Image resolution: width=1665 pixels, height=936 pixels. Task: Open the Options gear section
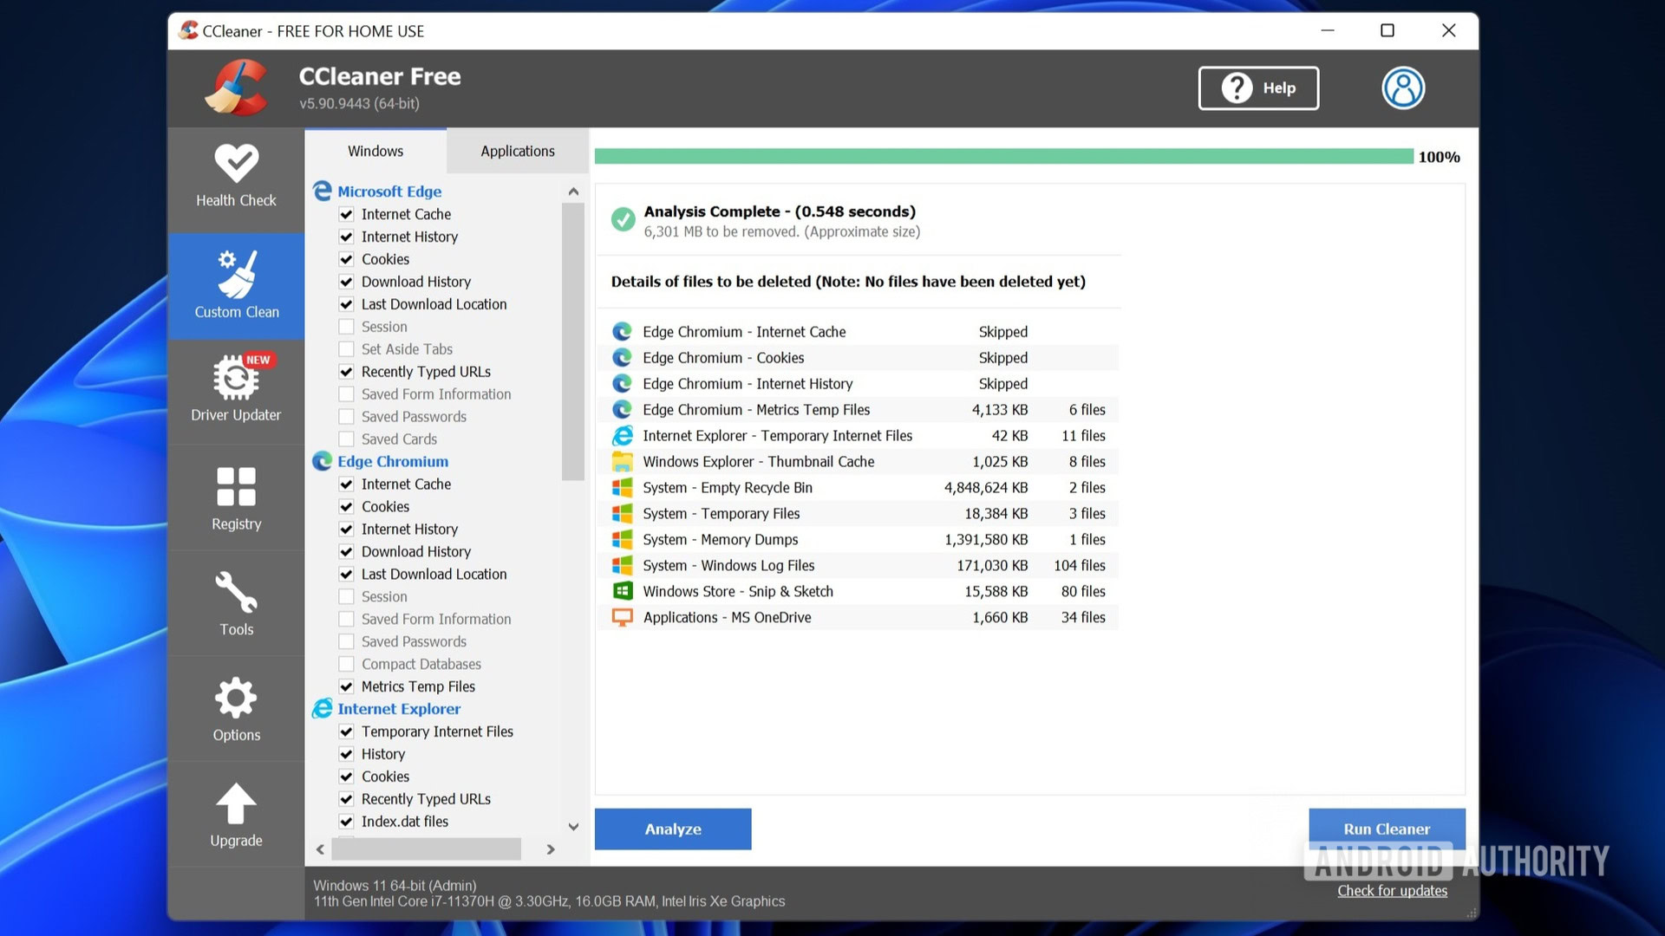pos(236,709)
